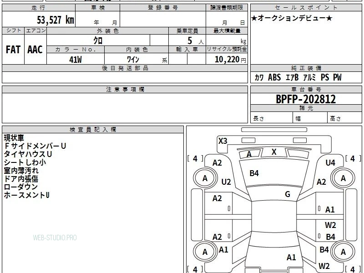Click the AAC air conditioner value
The image size is (364, 273).
pos(35,50)
